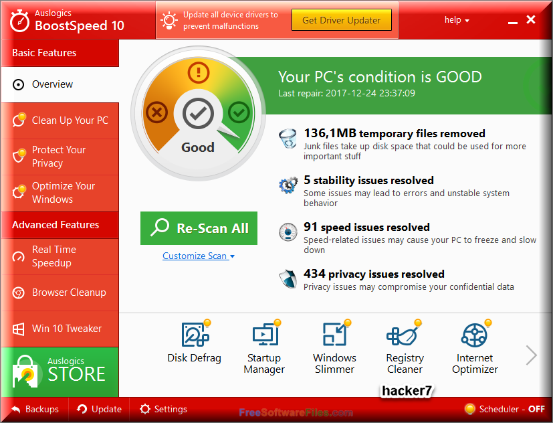Viewport: 553px width, 423px height.
Task: Click "136,1MB temporary files removed" text
Action: (395, 133)
